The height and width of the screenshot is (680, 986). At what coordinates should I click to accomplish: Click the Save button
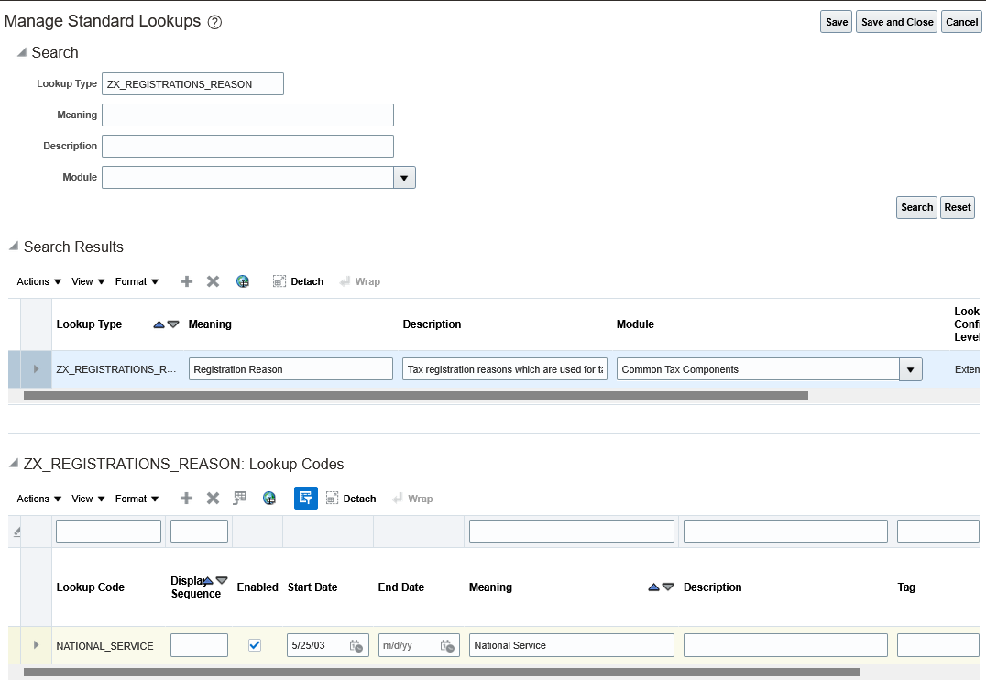pyautogui.click(x=837, y=22)
